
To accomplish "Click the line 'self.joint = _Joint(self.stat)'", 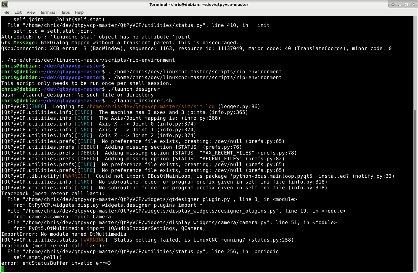I will tap(59, 20).
